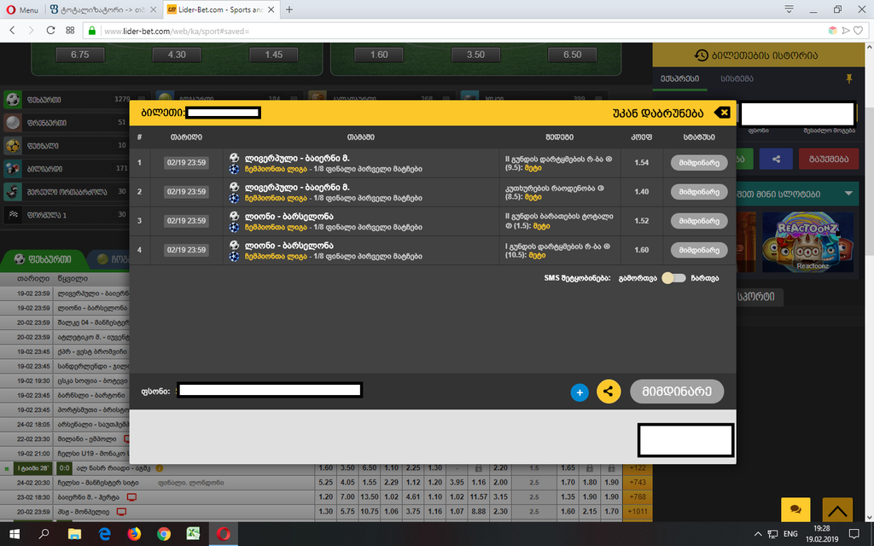This screenshot has width=874, height=546.
Task: Click large მიმდინარე button at dialog bottom
Action: 677,391
